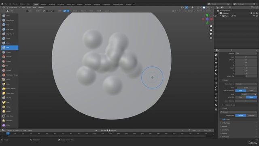Select the Pinch brush
259x146 pixels.
(x=10, y=79)
